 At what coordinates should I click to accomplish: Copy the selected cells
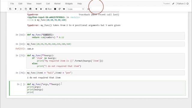pyautogui.click(x=26, y=9)
